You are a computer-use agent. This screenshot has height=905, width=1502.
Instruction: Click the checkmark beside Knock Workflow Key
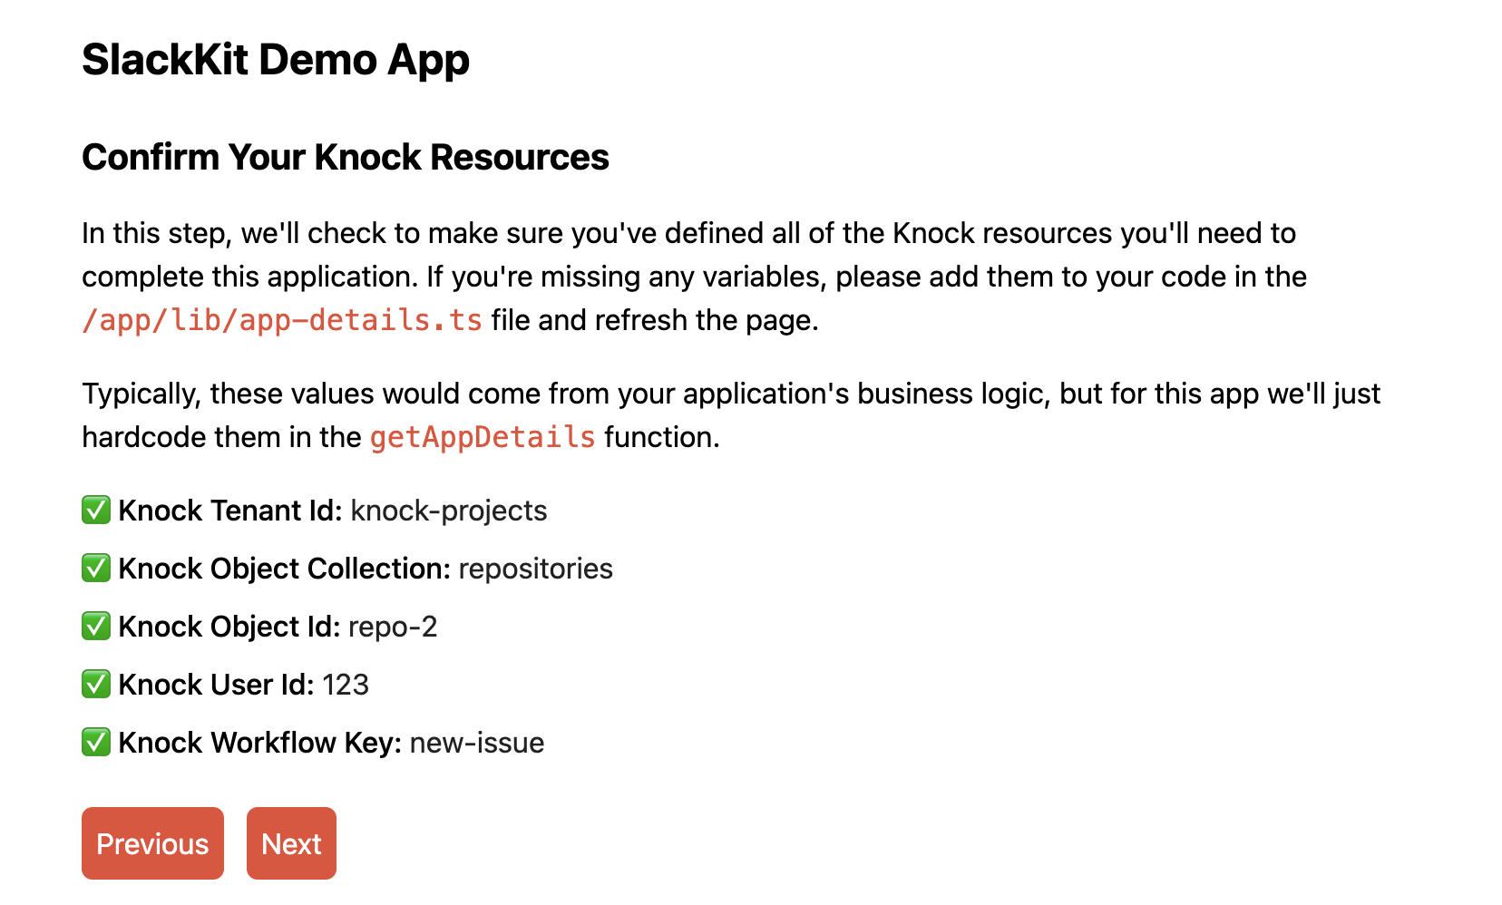[x=95, y=743]
